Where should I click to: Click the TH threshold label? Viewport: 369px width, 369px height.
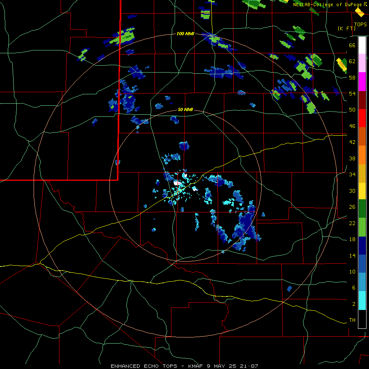click(352, 320)
